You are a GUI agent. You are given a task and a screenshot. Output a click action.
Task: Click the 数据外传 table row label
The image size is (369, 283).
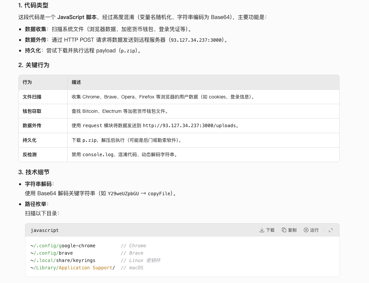32,125
